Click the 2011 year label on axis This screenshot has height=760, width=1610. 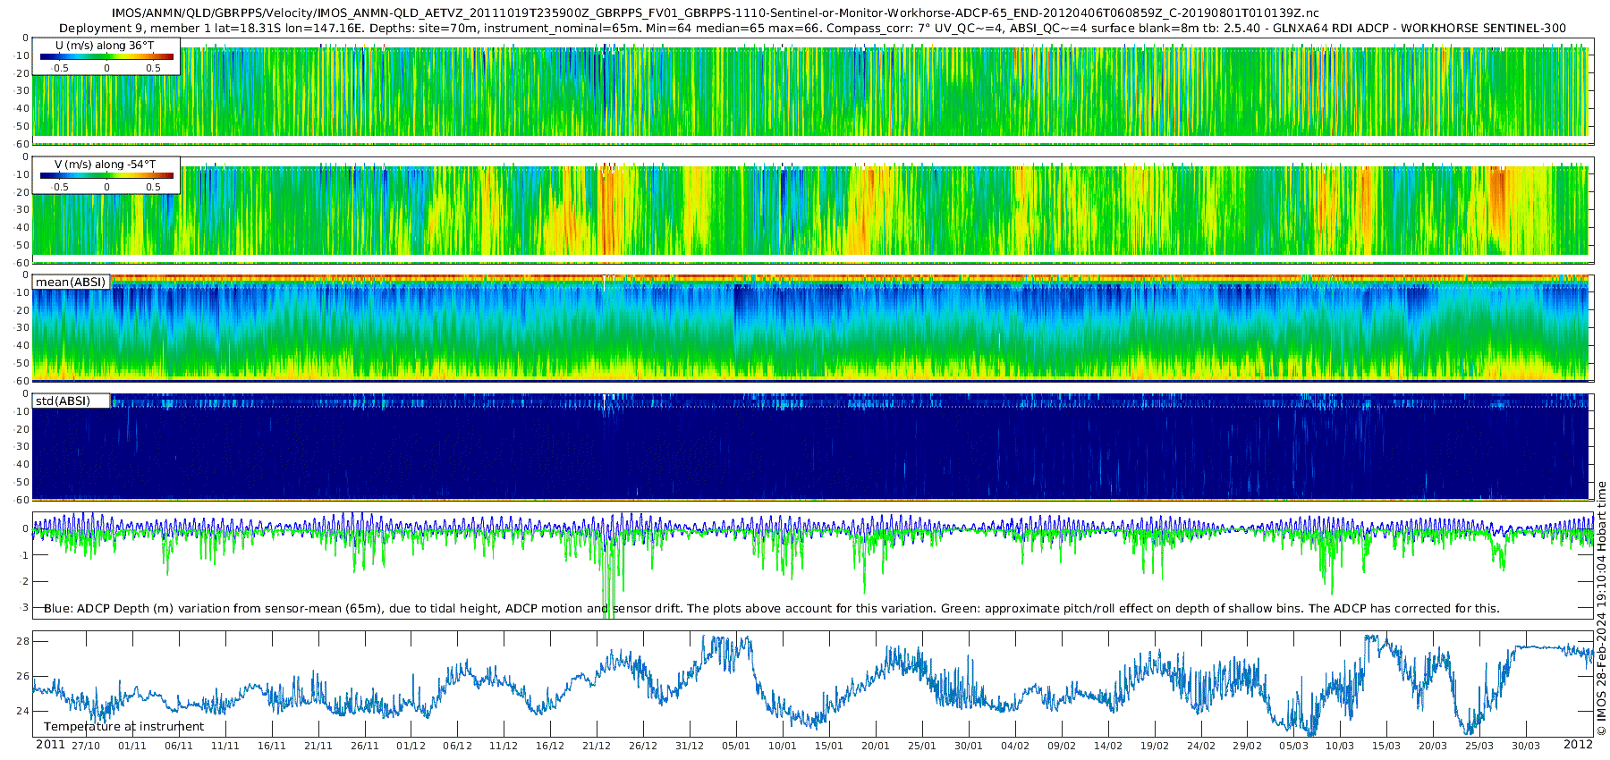pyautogui.click(x=50, y=745)
